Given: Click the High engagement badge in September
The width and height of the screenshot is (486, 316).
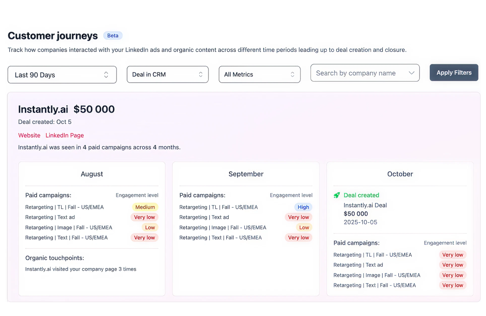Looking at the screenshot, I should (303, 207).
